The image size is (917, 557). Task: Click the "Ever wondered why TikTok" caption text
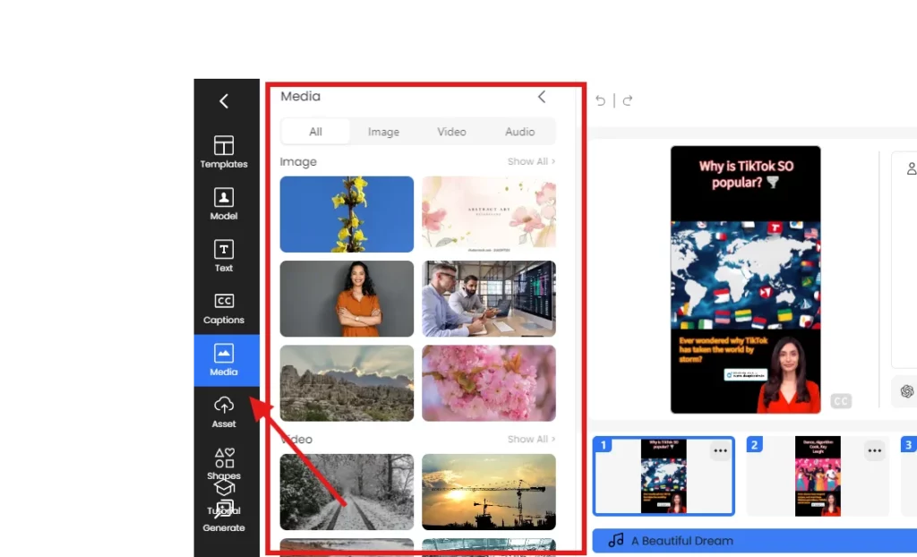click(x=724, y=349)
